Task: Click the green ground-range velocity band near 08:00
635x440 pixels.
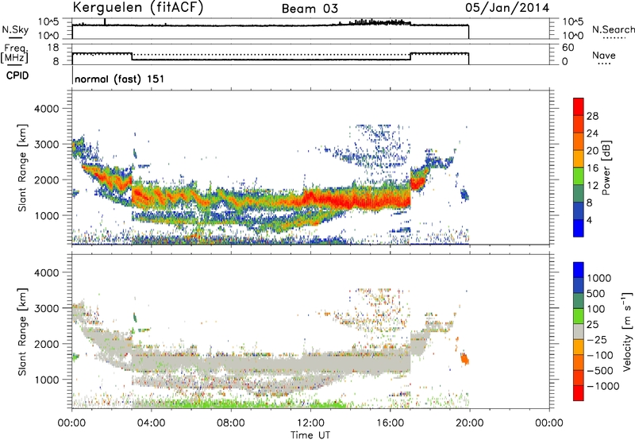Action: tap(231, 404)
